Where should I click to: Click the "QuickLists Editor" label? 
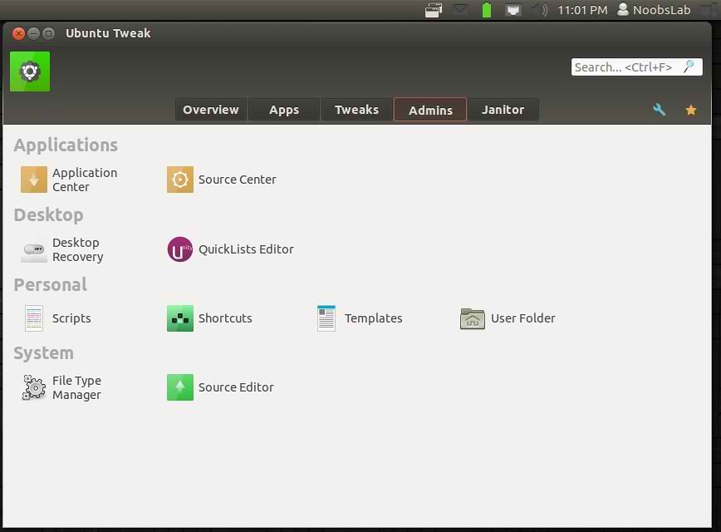(x=246, y=249)
